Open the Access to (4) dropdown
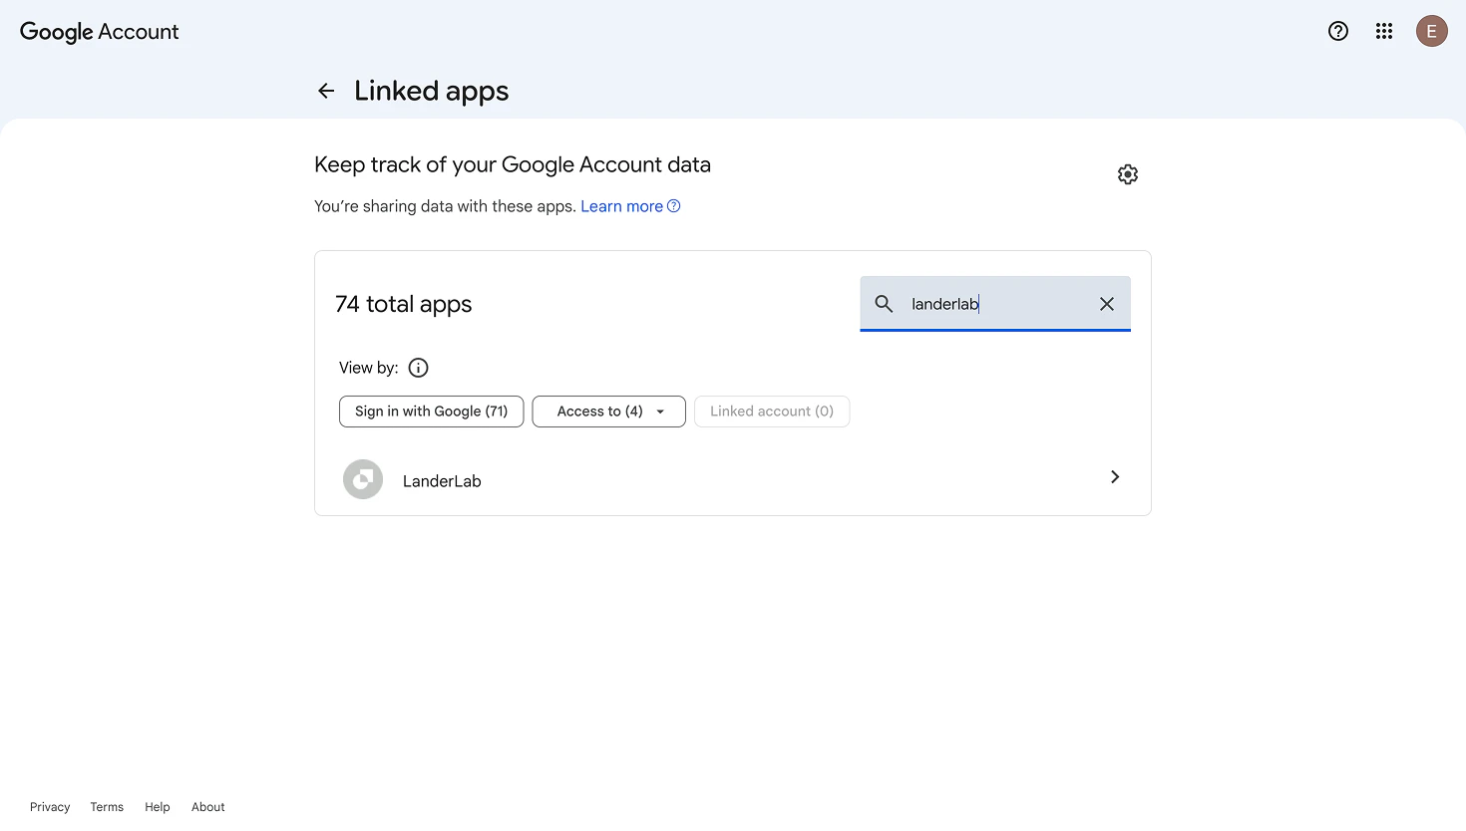The image size is (1466, 831). tap(609, 412)
